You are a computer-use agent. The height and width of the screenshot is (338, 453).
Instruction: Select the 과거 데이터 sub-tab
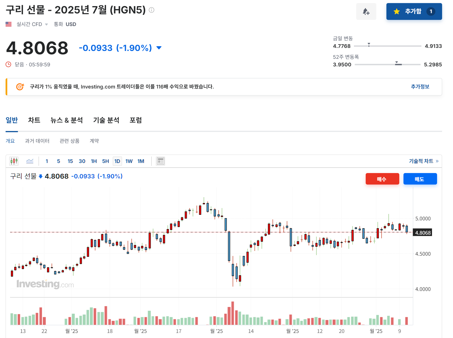click(x=37, y=141)
